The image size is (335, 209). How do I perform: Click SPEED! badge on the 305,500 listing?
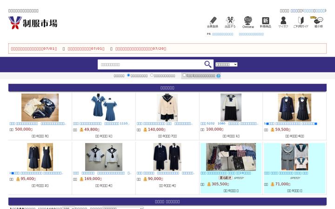(239, 178)
